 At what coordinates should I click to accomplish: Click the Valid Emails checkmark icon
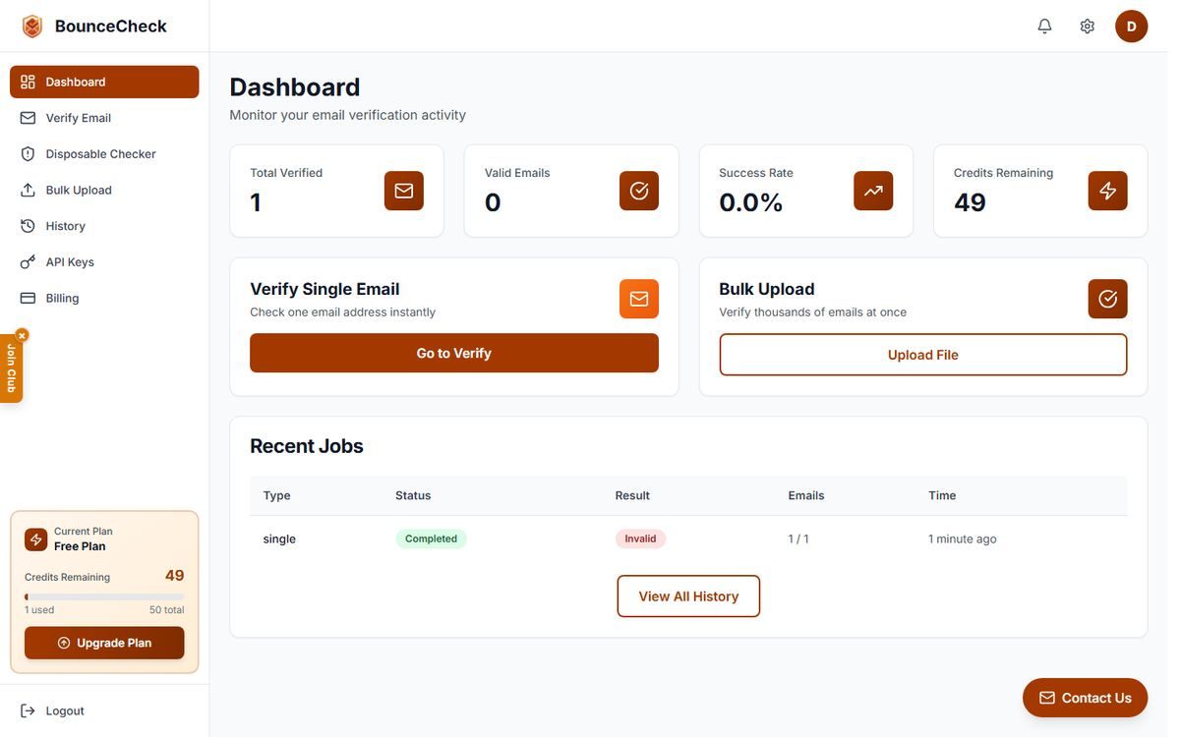click(x=639, y=191)
